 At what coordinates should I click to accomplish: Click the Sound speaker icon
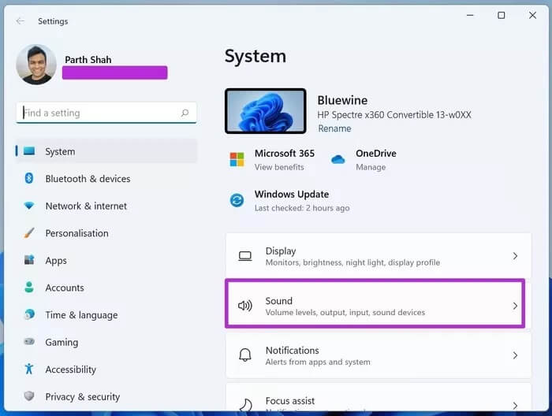pyautogui.click(x=245, y=306)
